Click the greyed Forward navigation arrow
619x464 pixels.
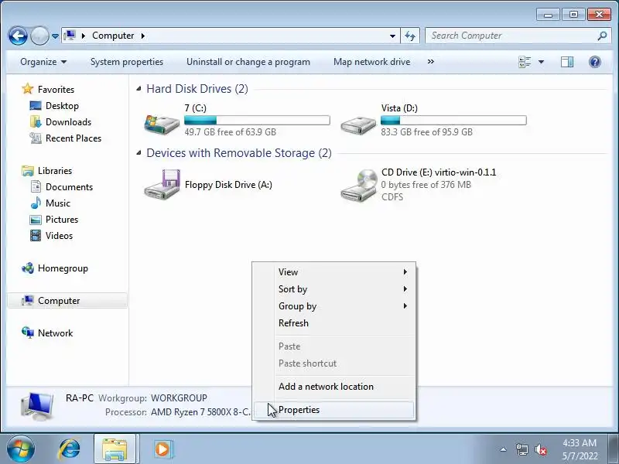pos(39,36)
